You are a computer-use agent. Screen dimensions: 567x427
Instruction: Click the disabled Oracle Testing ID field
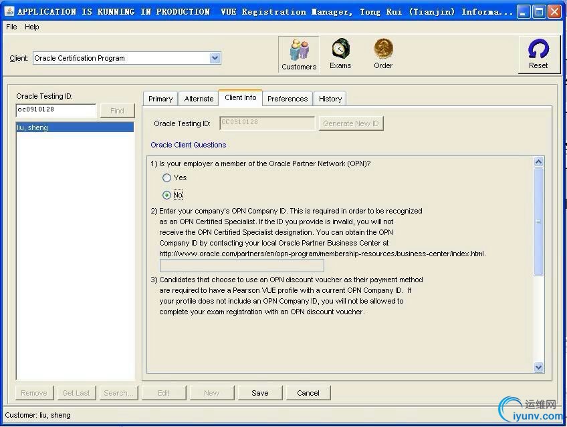(x=267, y=123)
